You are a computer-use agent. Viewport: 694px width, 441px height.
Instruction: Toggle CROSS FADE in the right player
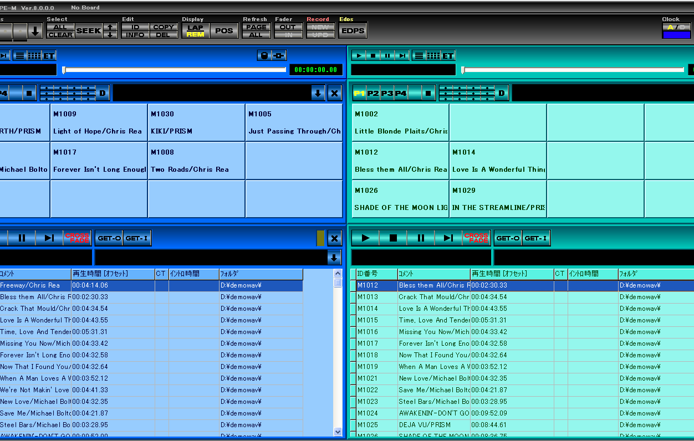point(476,238)
